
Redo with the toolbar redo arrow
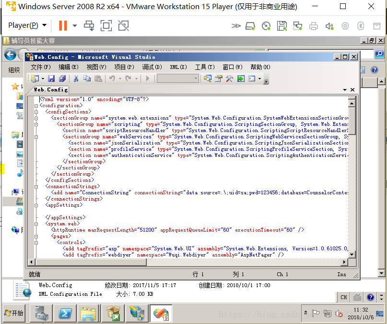coord(128,78)
